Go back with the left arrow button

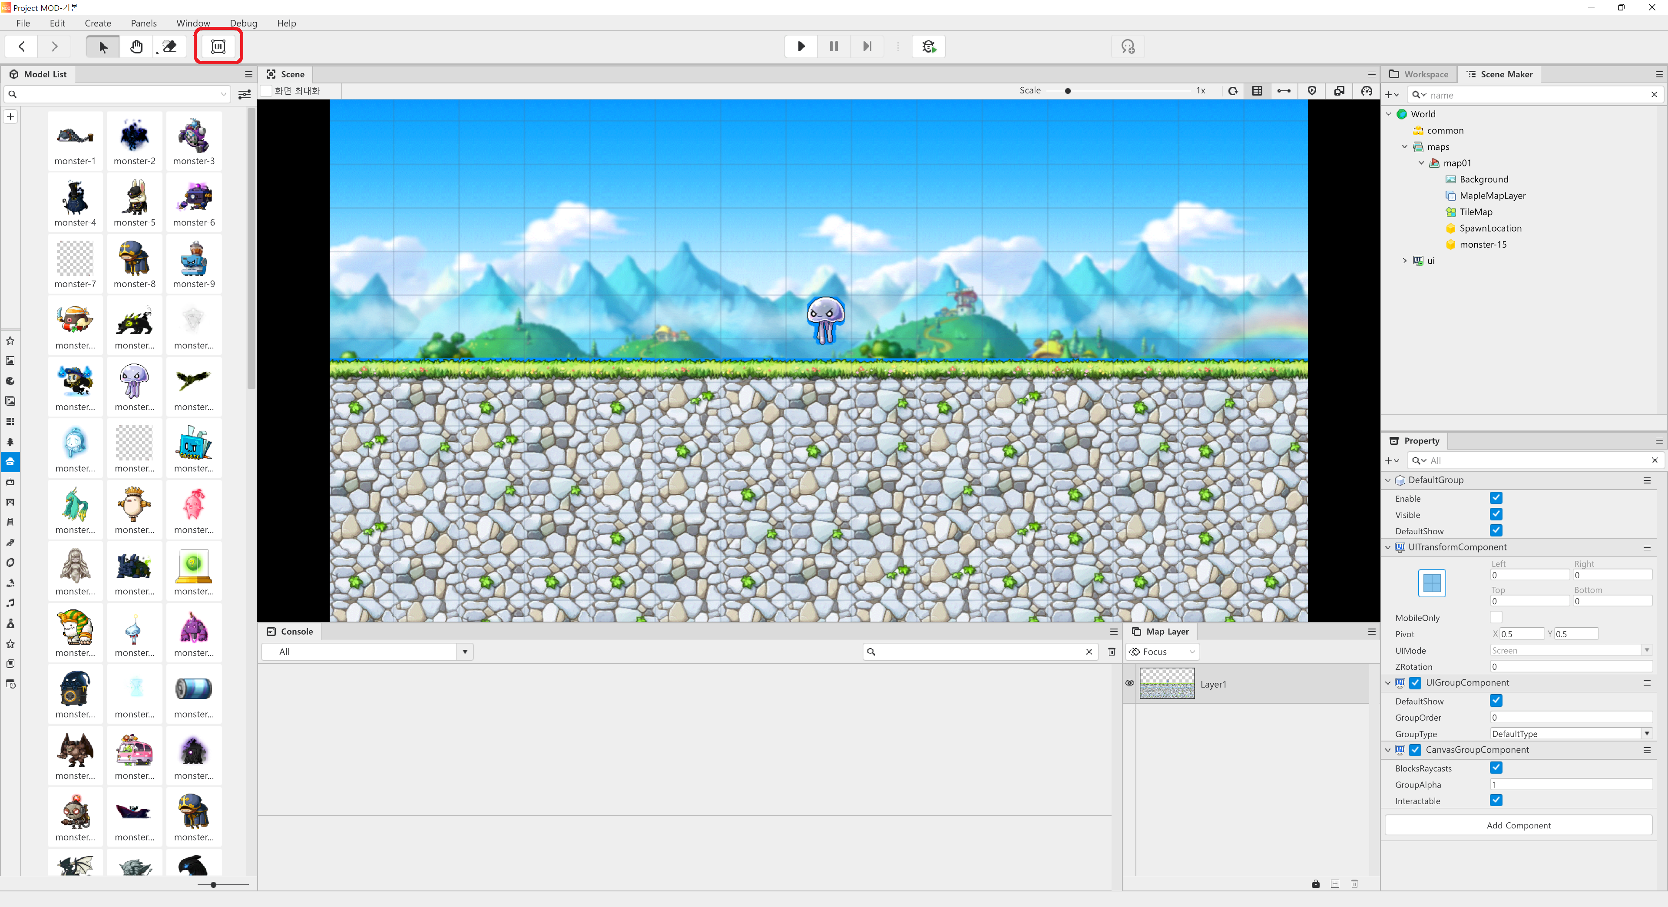pos(21,46)
